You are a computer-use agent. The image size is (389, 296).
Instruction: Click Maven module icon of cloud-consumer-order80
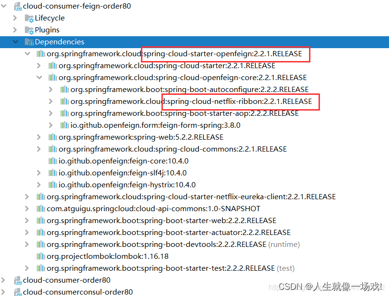point(18,281)
